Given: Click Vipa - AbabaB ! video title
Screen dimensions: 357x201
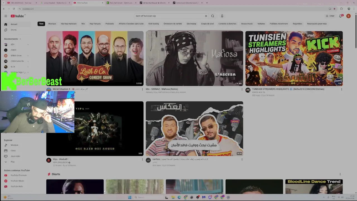Looking at the screenshot, I should [x=61, y=159].
